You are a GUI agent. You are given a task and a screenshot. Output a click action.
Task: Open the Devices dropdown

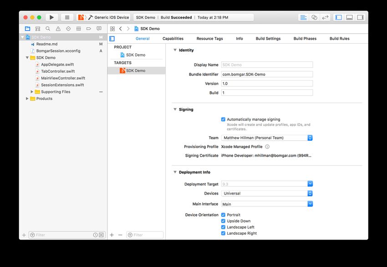click(267, 193)
